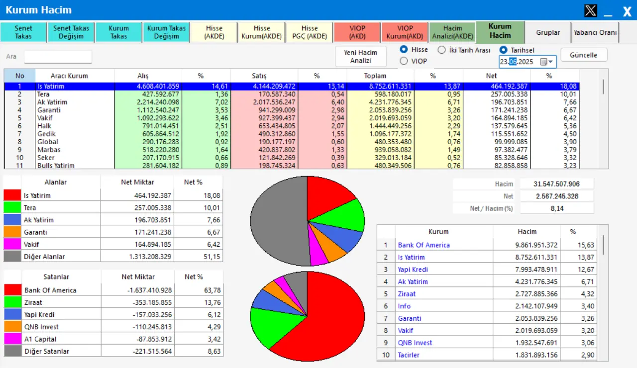This screenshot has width=637, height=368.
Task: Click the X (Twitter) logo icon
Action: pyautogui.click(x=590, y=10)
